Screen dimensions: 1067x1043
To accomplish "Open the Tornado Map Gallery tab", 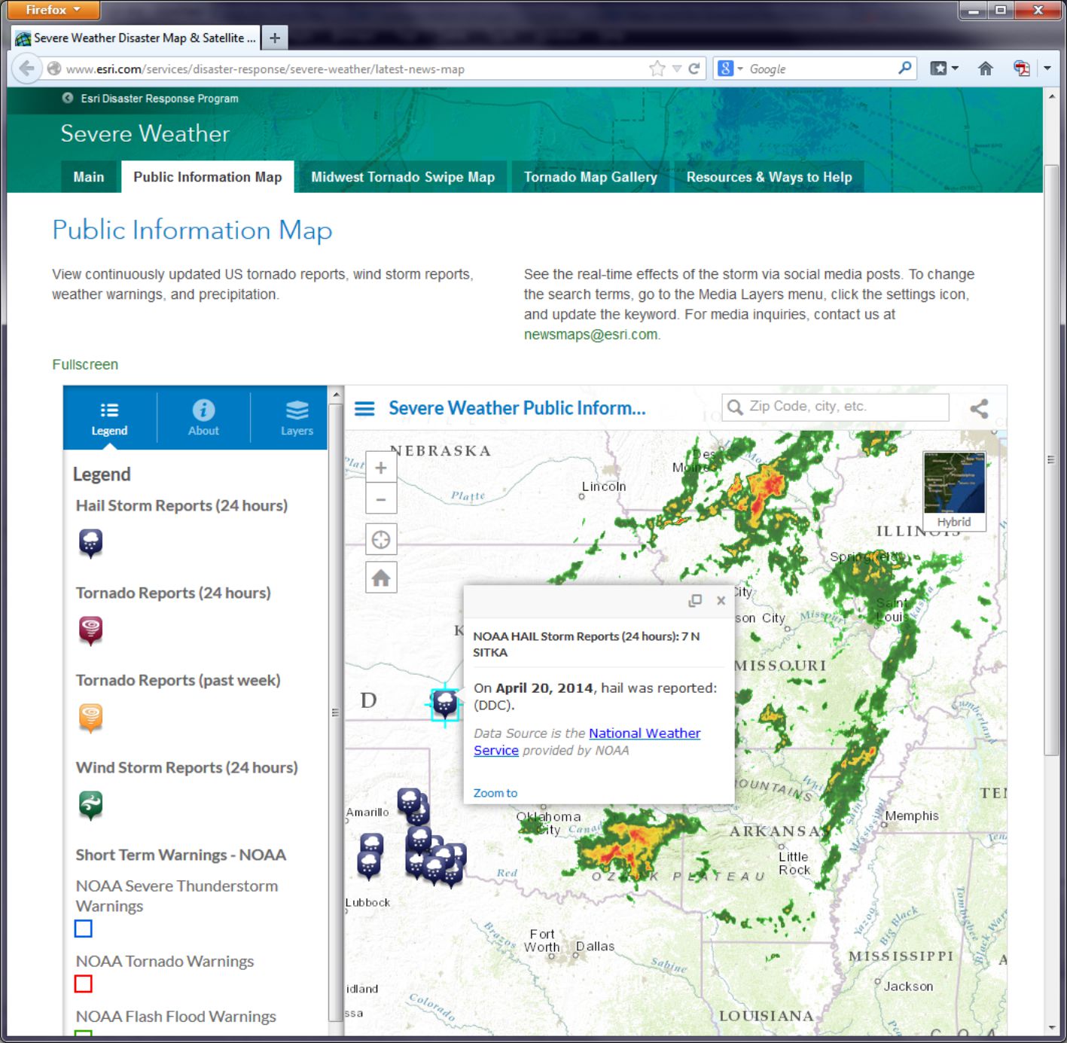I will pos(590,177).
